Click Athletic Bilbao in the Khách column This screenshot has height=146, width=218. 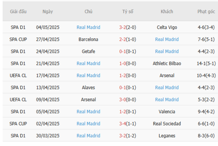pos(167,64)
